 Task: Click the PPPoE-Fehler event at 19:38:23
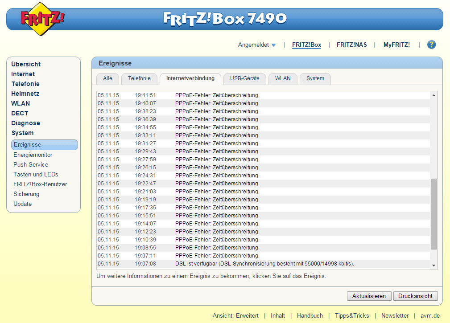click(264, 111)
